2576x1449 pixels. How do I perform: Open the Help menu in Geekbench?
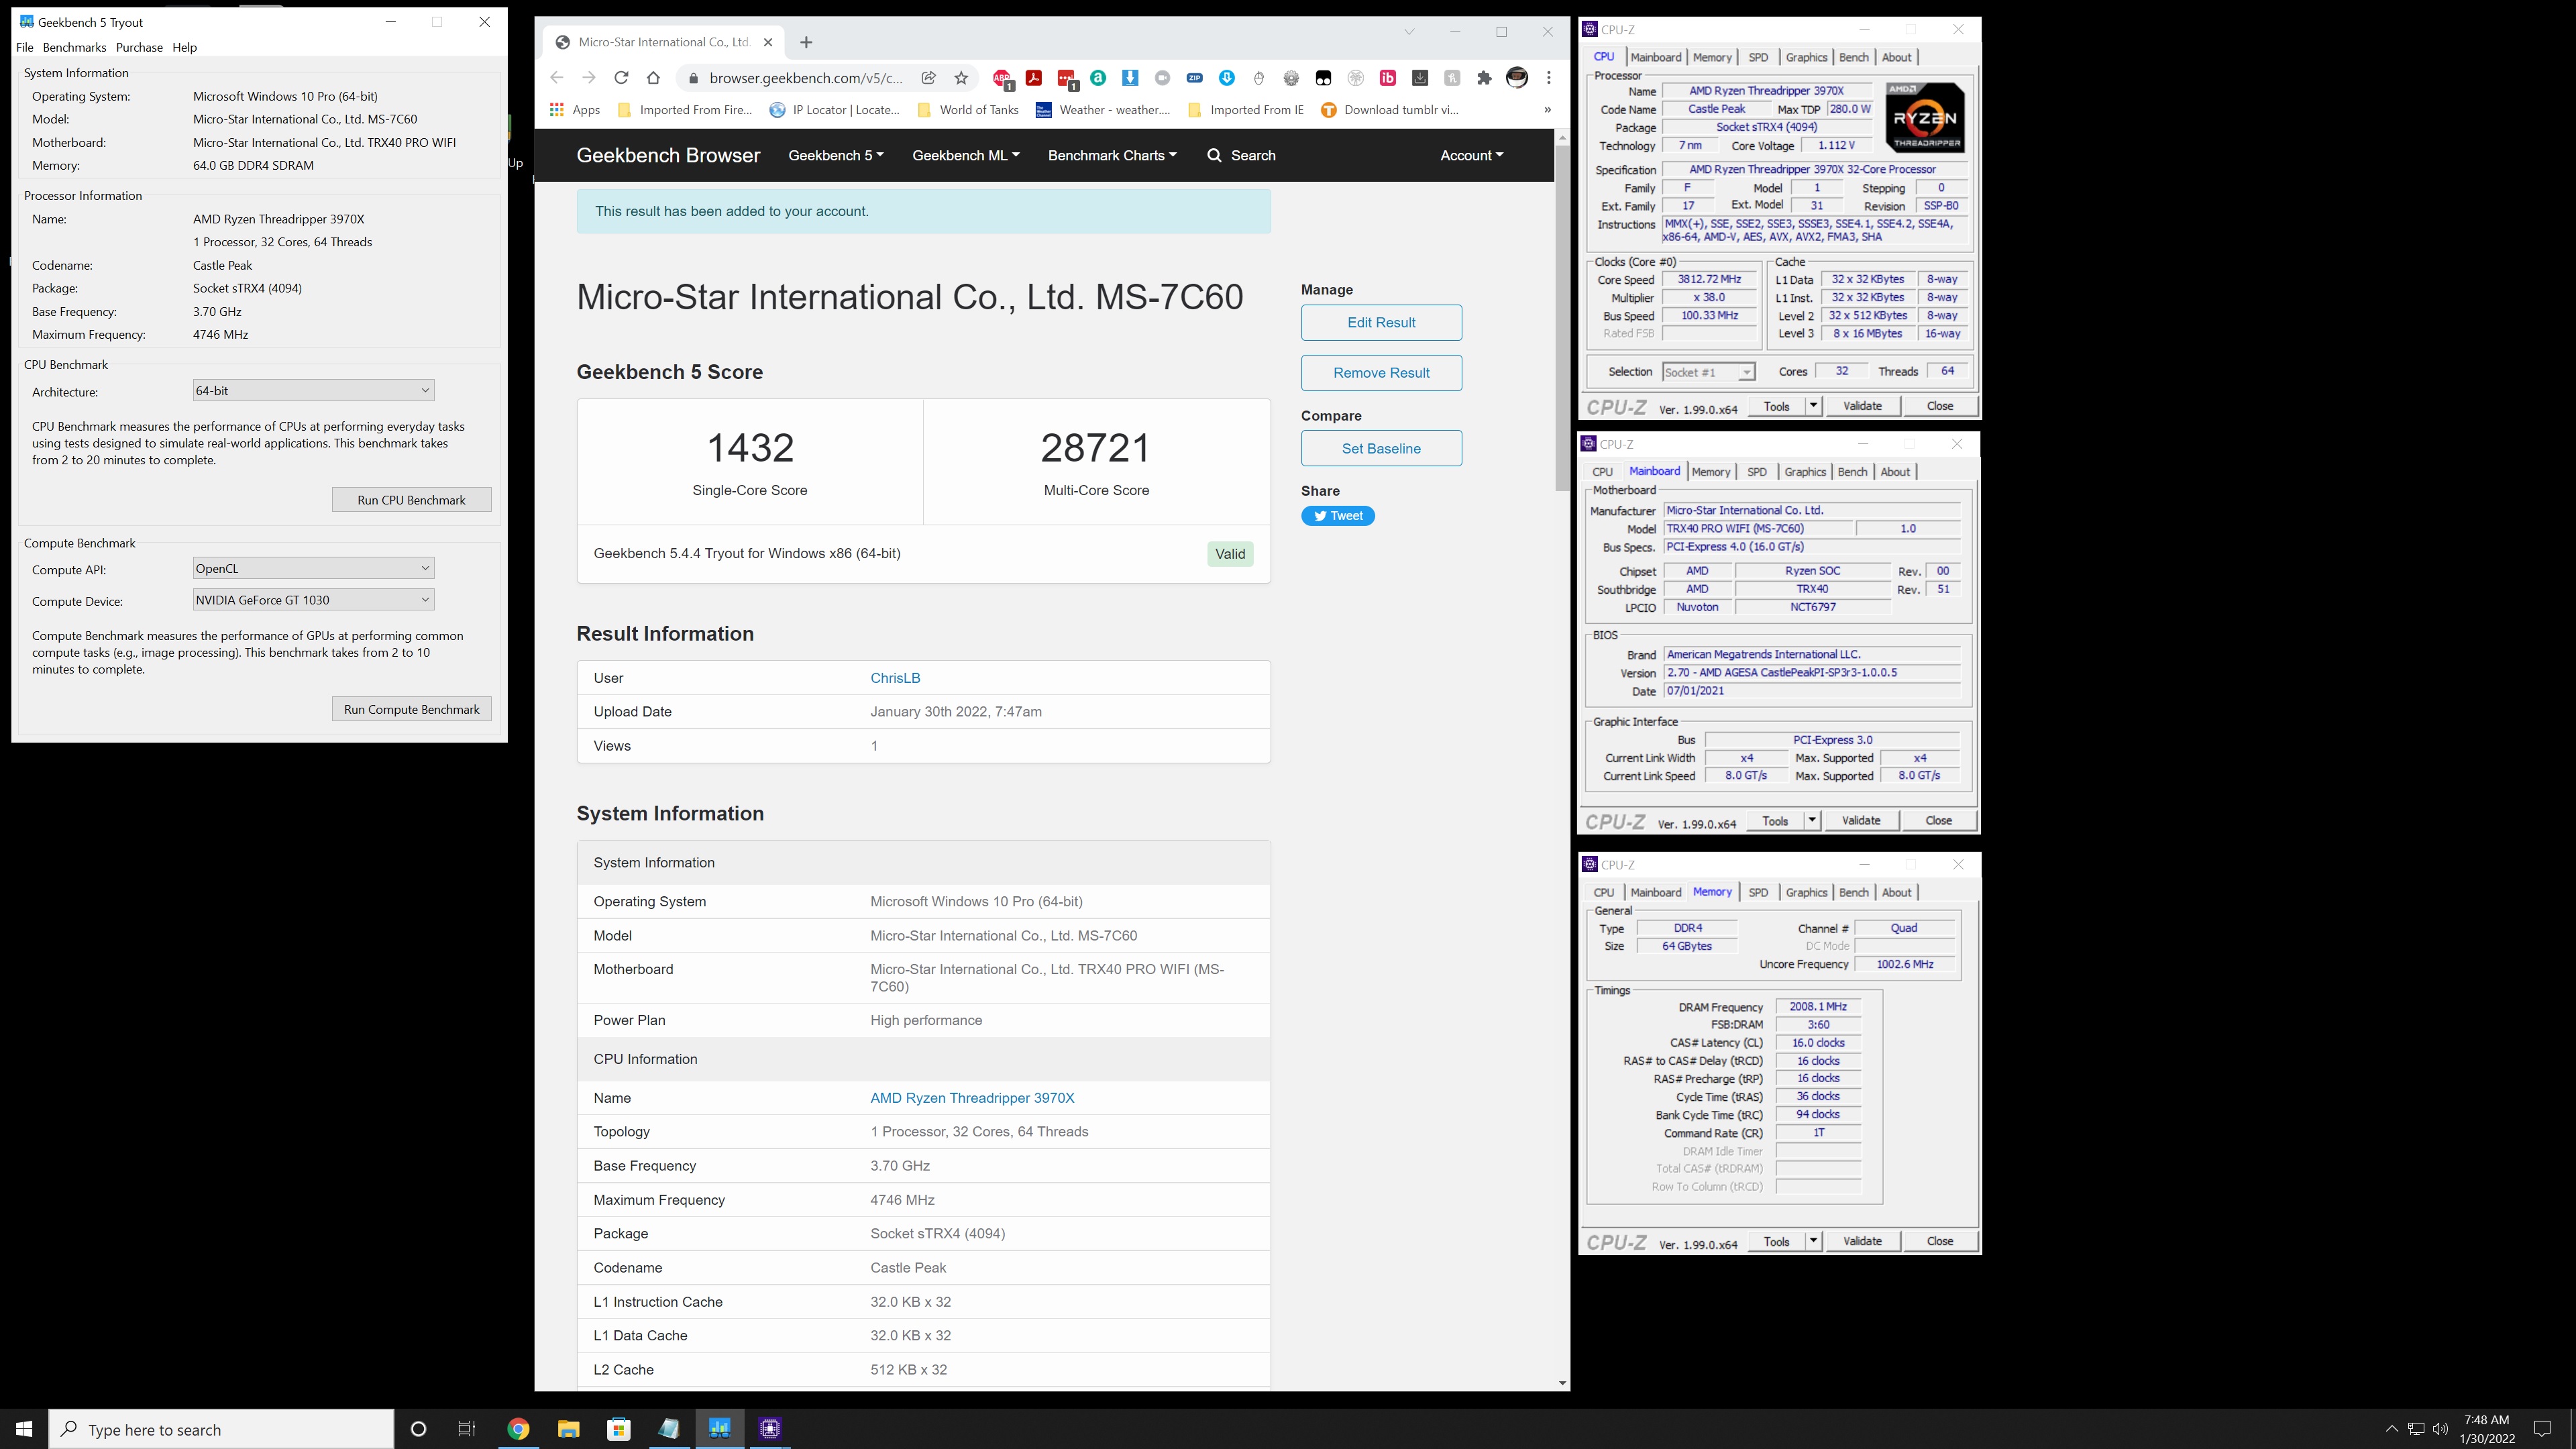[x=185, y=47]
